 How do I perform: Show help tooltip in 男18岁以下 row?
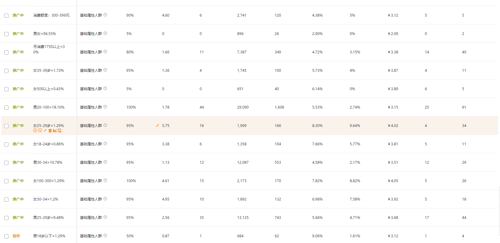105,235
